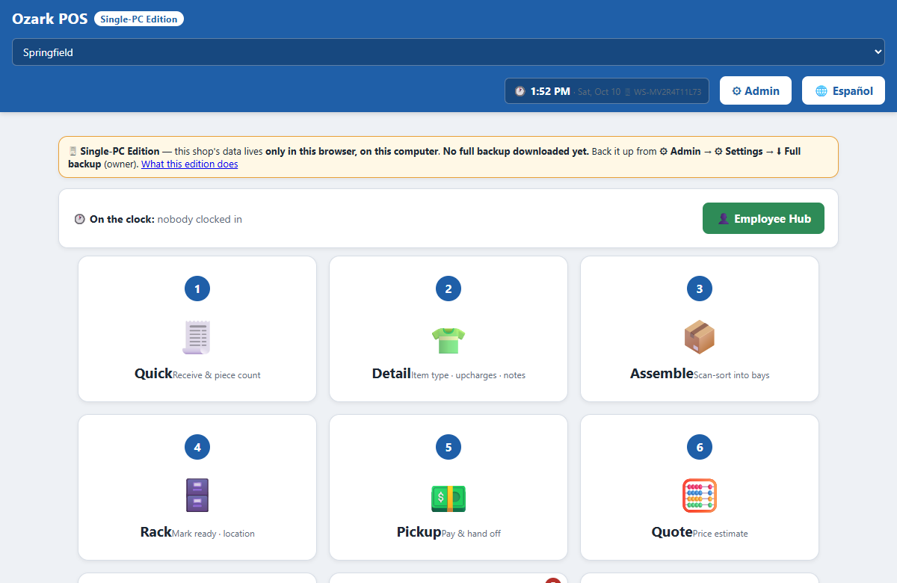The width and height of the screenshot is (897, 583).
Task: Open the Pickup workflow label
Action: coord(419,531)
